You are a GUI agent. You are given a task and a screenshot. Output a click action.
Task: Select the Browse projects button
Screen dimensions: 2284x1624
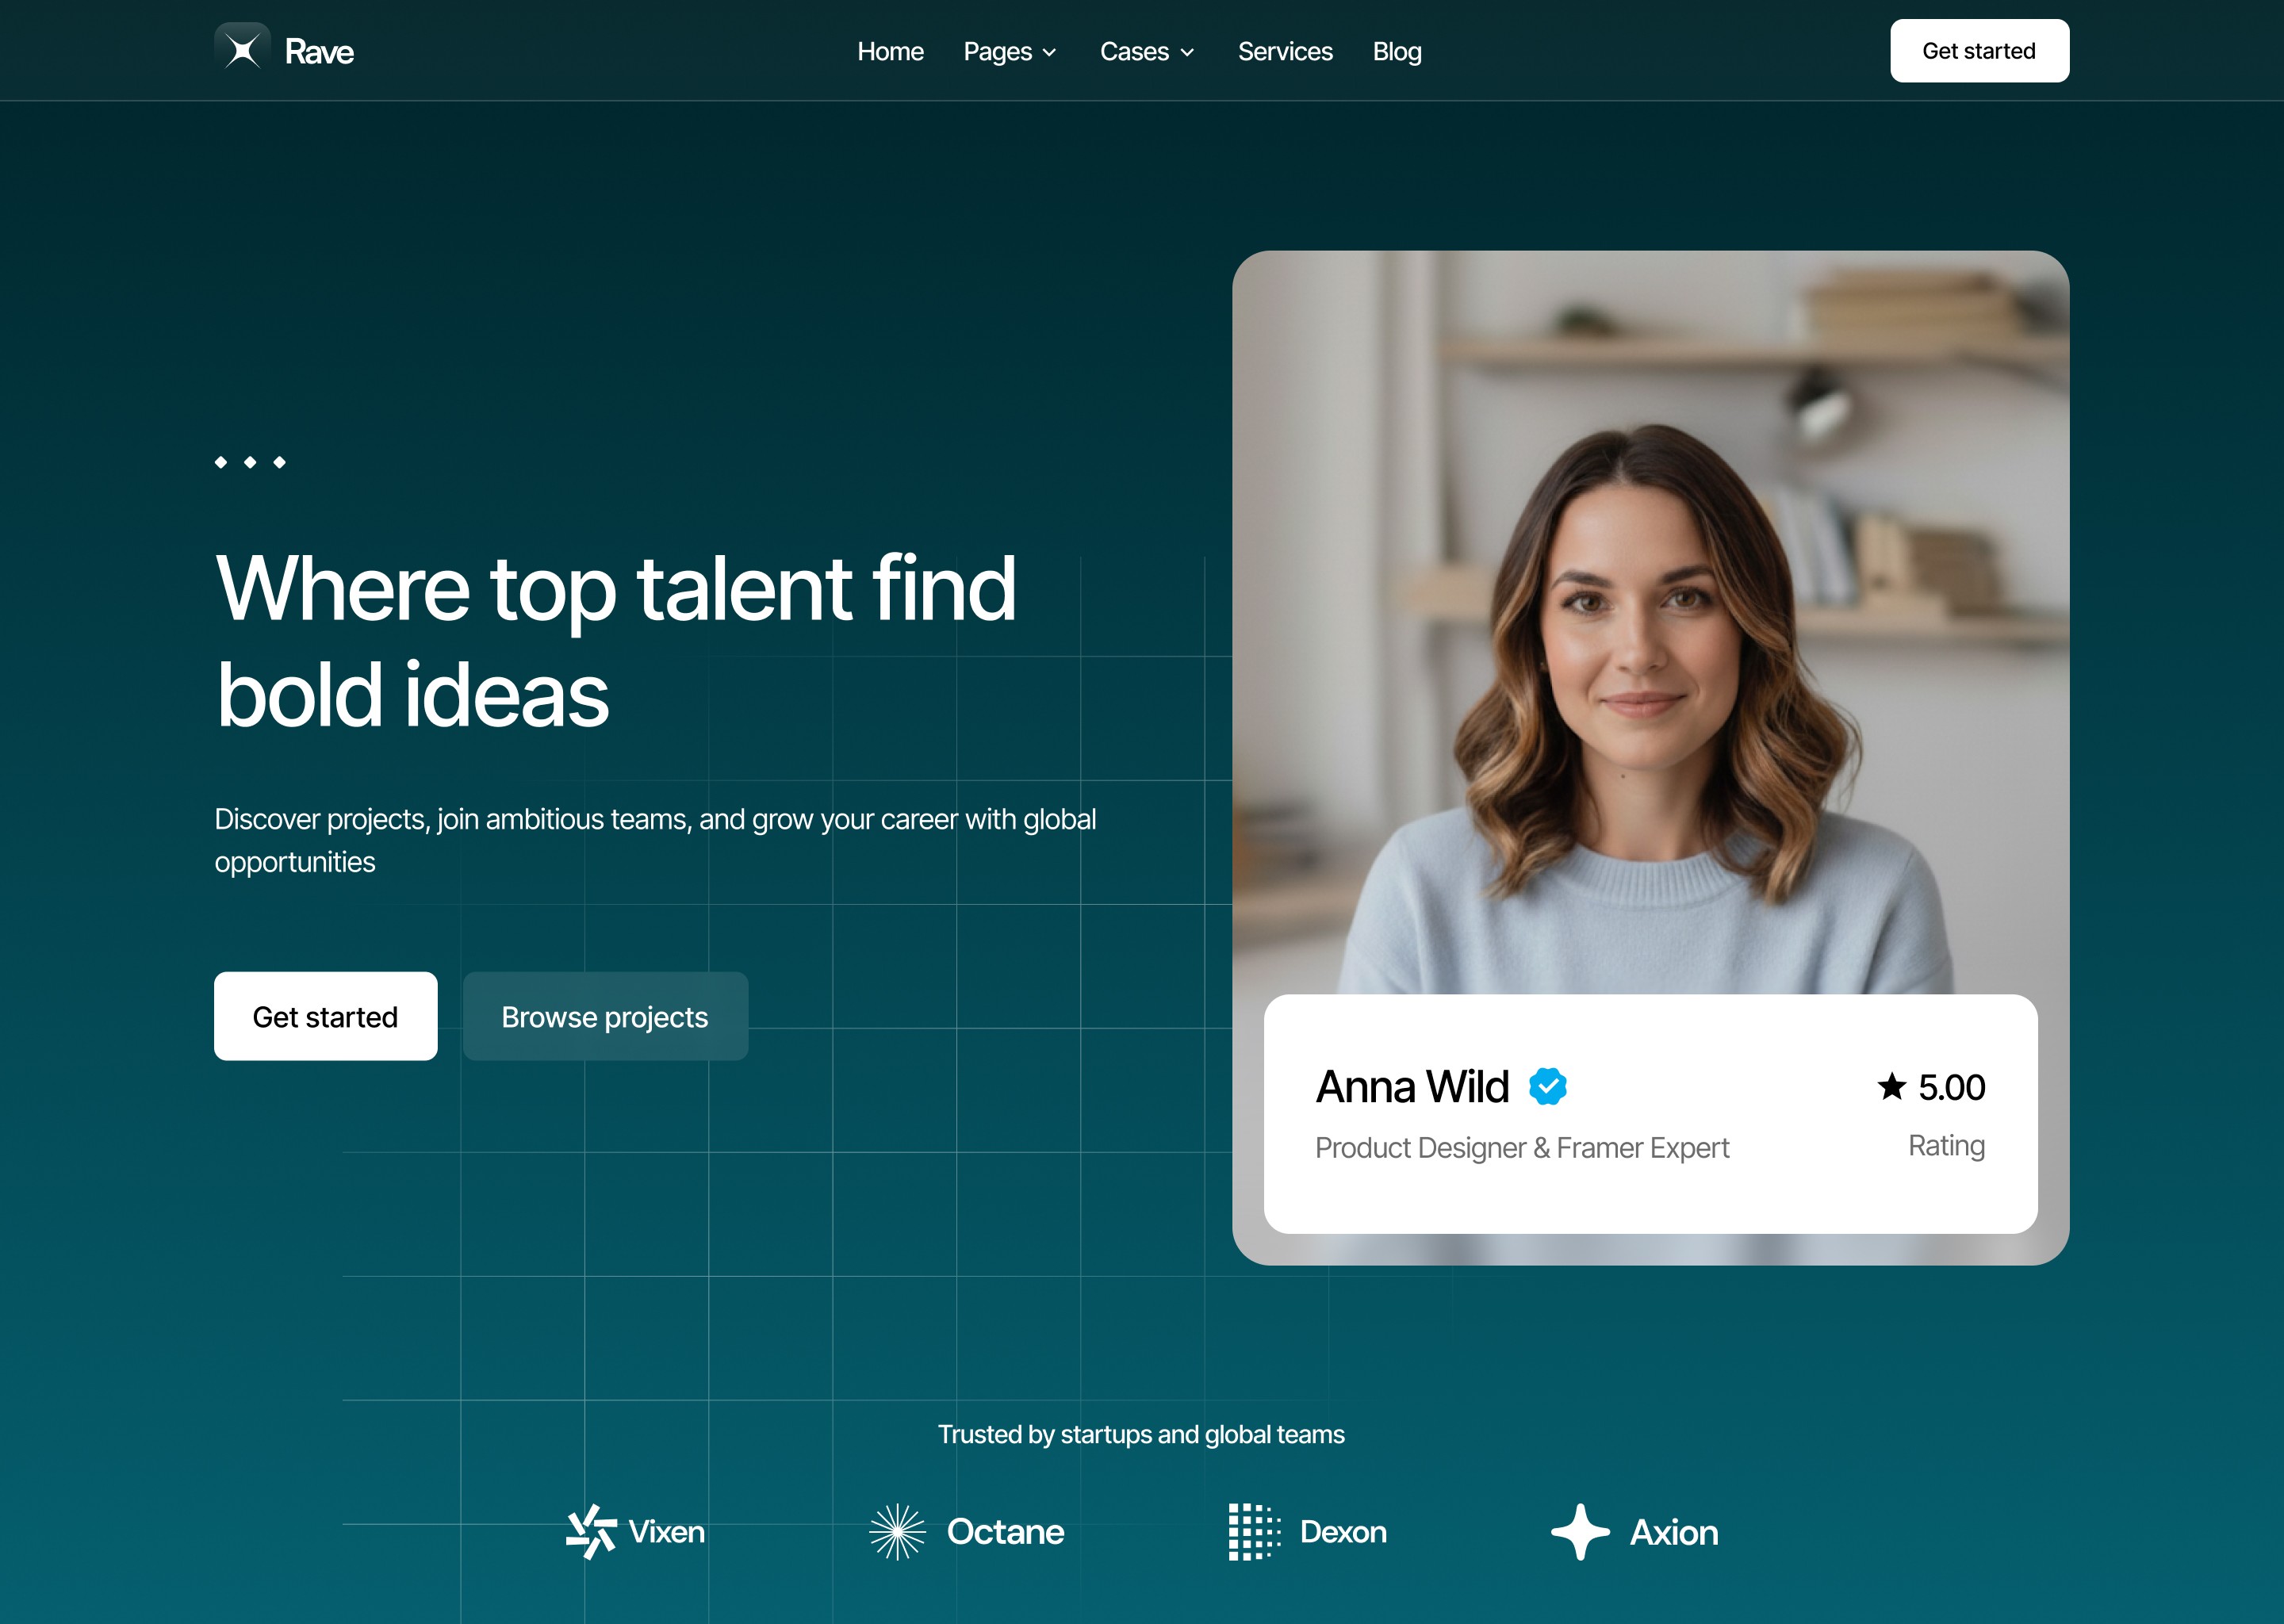605,1016
